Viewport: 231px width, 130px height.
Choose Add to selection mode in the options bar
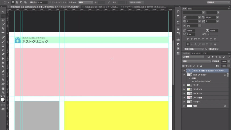coord(17,2)
